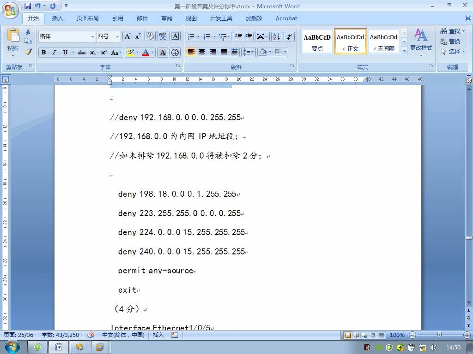Insert an enclosed character

(175, 53)
